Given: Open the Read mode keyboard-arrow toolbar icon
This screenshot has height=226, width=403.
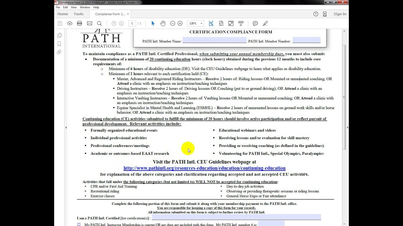Looking at the screenshot, I should point(241,24).
